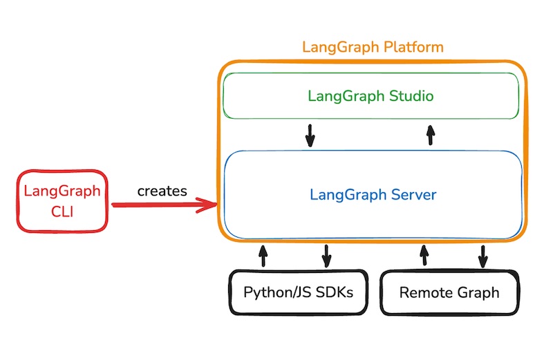
Task: Click the up arrow leaving Remote Graph
Action: (x=424, y=255)
